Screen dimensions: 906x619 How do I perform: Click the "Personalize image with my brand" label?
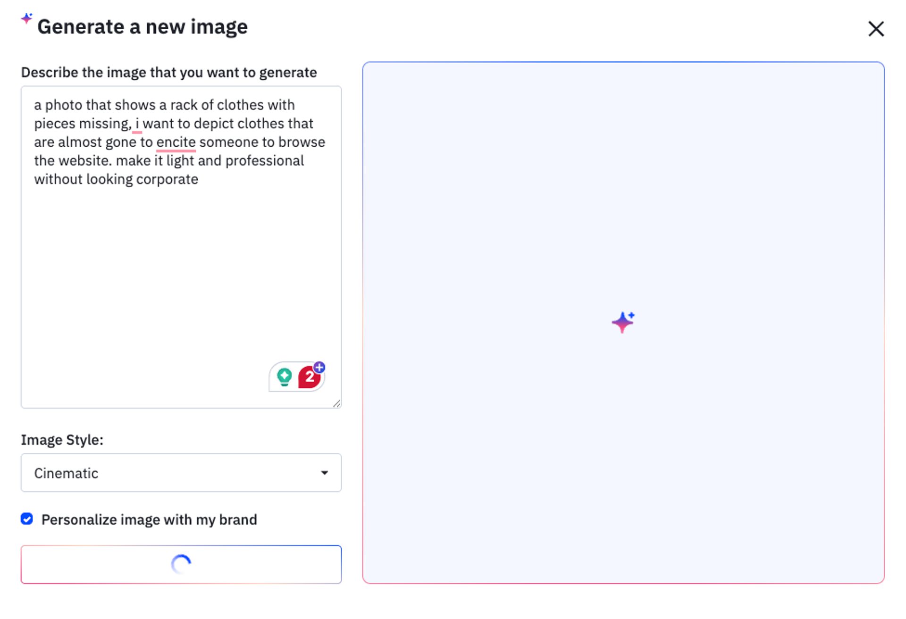(x=149, y=519)
